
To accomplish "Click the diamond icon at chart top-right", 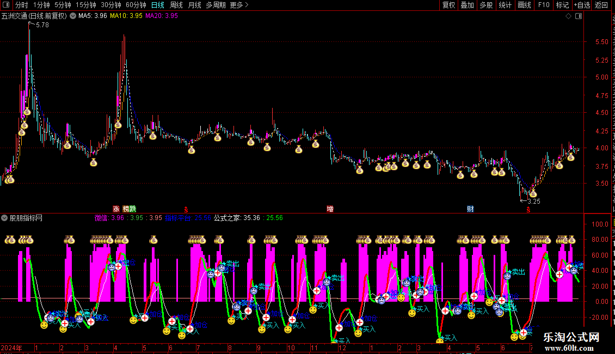I will click(x=568, y=16).
